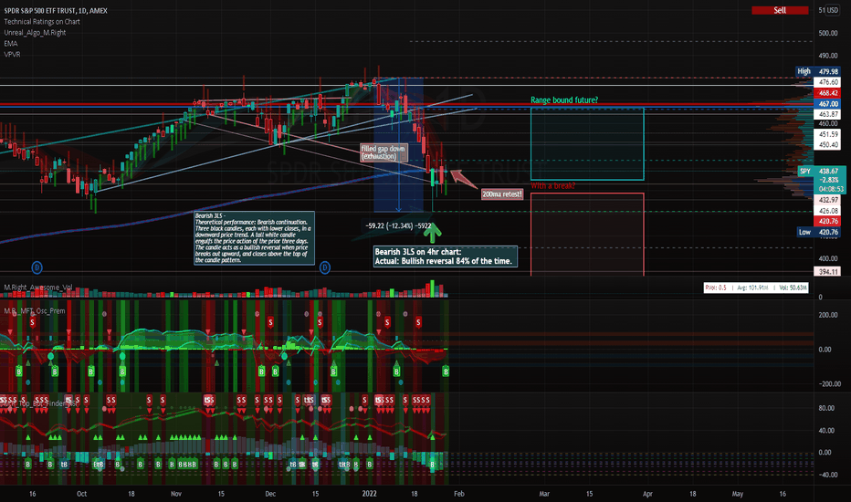This screenshot has width=851, height=502.
Task: Select the Top_Bot_Finder indicator pane label
Action: (41, 403)
